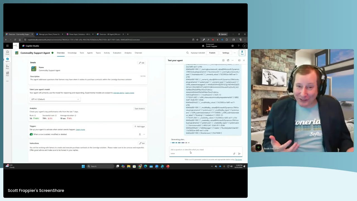The height and width of the screenshot is (201, 357).
Task: Switch to the Tools tab
Action: point(82,53)
